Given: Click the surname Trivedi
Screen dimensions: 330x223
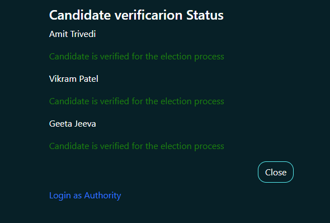Looking at the screenshot, I should coord(83,34).
